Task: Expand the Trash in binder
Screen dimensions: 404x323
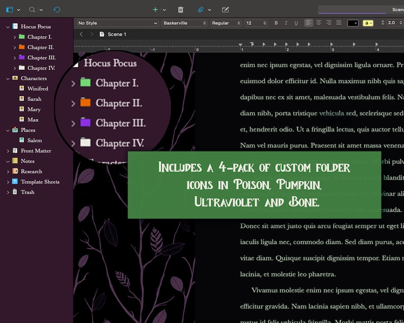Action: 8,192
